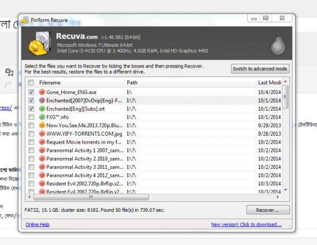Click the Recover... button
Image resolution: width=317 pixels, height=245 pixels.
pyautogui.click(x=268, y=210)
